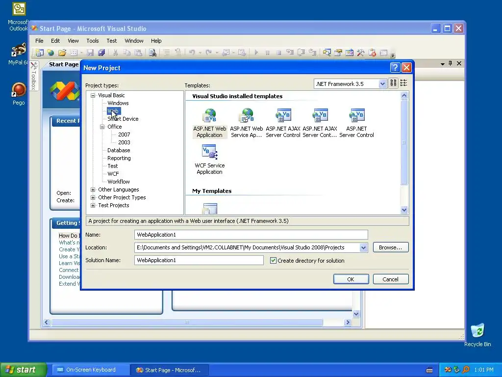This screenshot has width=502, height=377.
Task: Click in the Solution Name field
Action: (x=199, y=260)
